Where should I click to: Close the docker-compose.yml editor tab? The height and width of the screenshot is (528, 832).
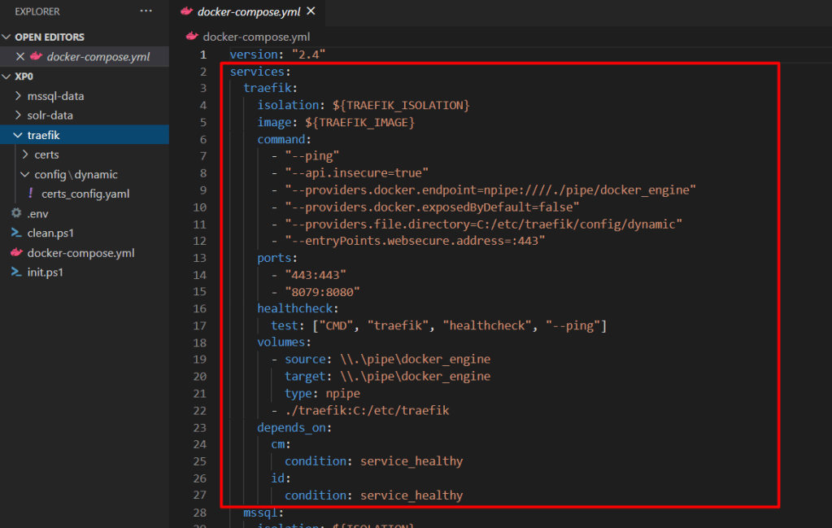click(x=311, y=11)
